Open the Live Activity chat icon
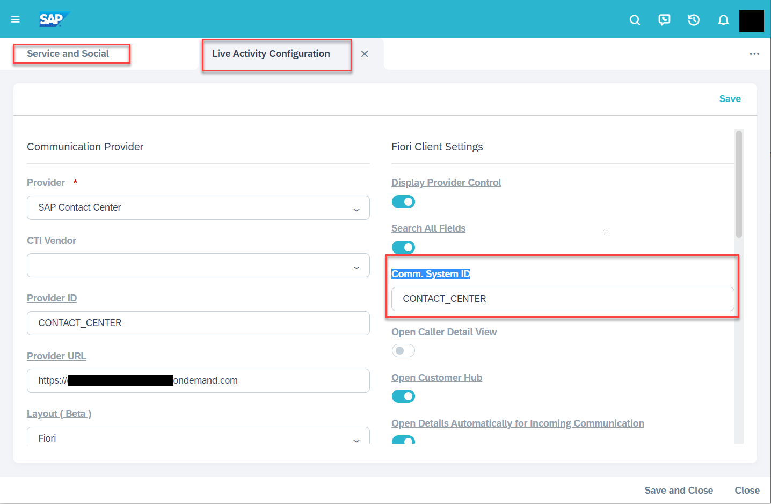The height and width of the screenshot is (504, 771). click(664, 20)
